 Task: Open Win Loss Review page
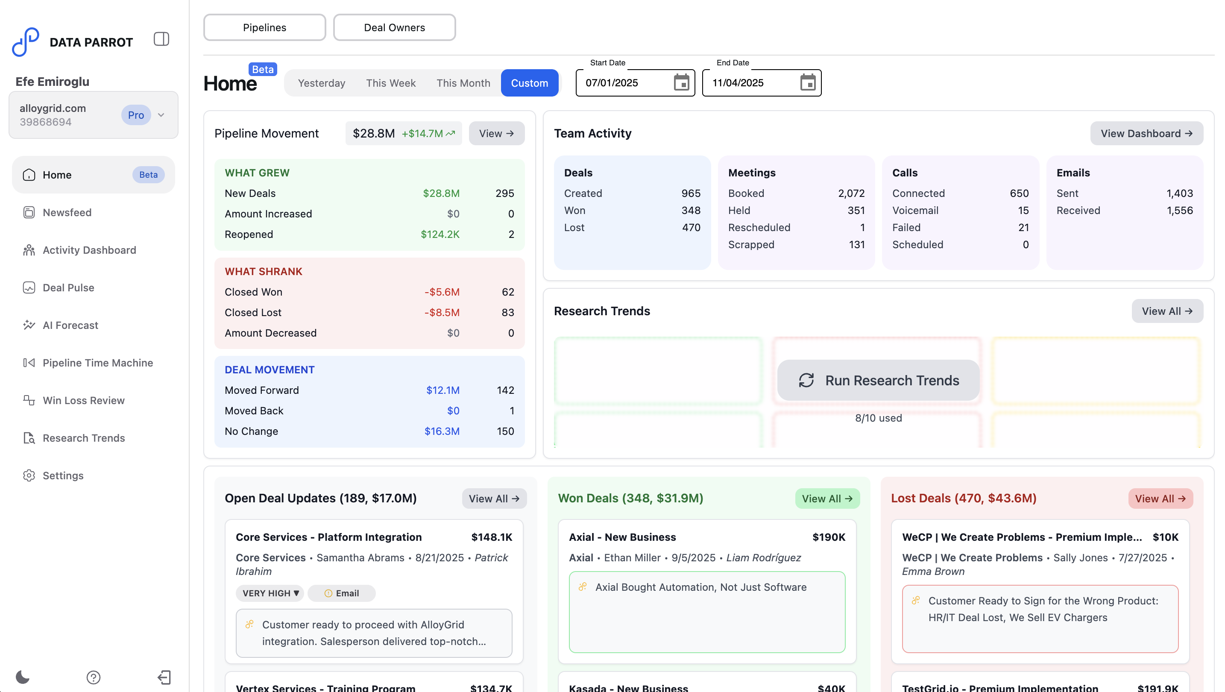(x=84, y=400)
